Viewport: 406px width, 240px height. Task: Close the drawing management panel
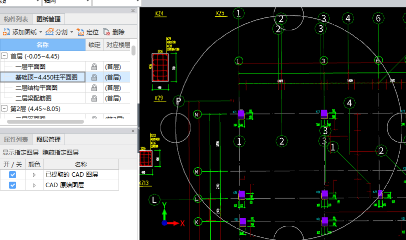(x=133, y=11)
